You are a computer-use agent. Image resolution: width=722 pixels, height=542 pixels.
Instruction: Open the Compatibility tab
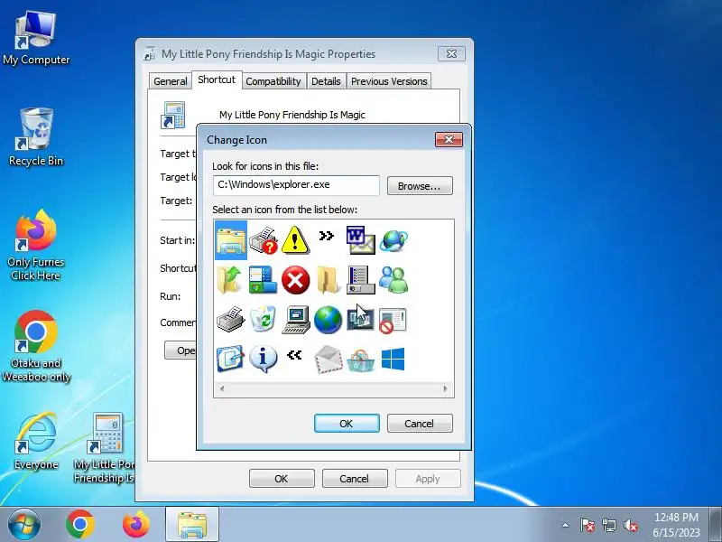point(273,81)
